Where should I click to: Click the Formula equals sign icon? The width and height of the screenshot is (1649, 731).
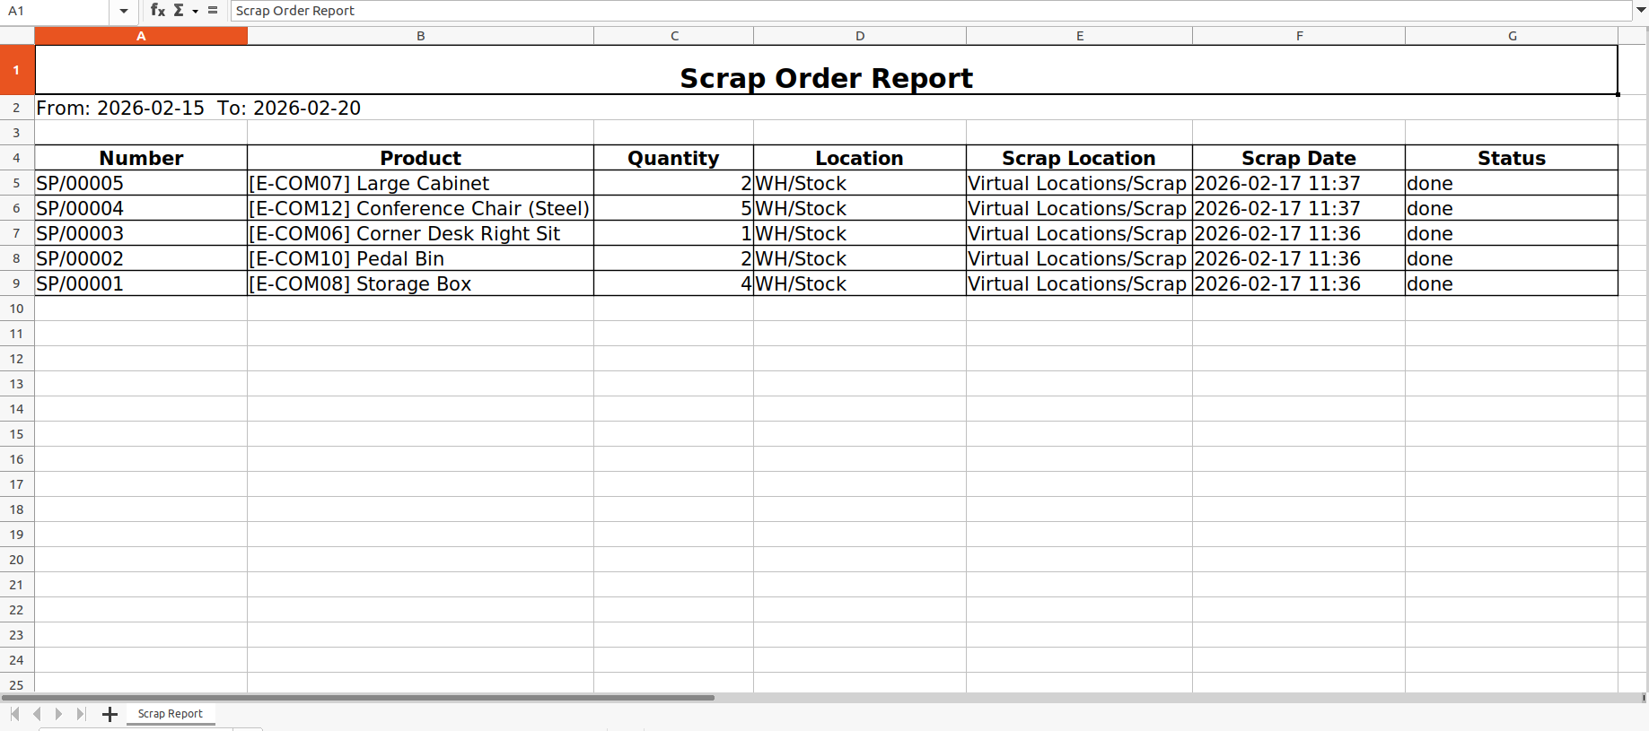[x=213, y=10]
